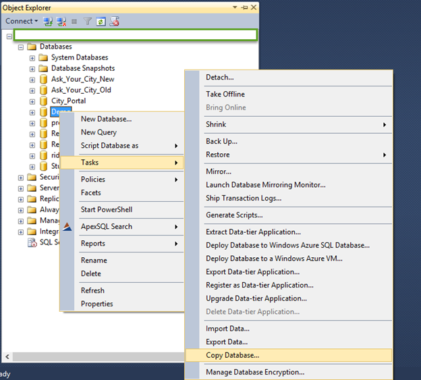Select the Databases folder icon
The width and height of the screenshot is (421, 380).
click(x=32, y=47)
